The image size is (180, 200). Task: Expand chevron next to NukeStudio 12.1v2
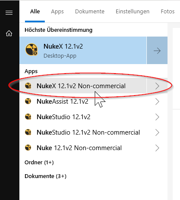point(157,117)
